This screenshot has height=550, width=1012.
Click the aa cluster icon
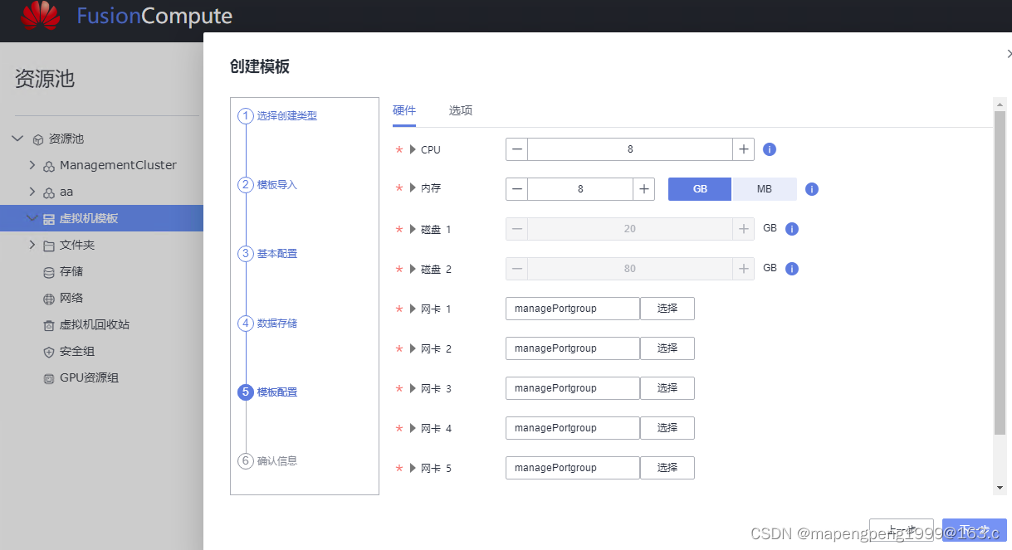tap(49, 192)
